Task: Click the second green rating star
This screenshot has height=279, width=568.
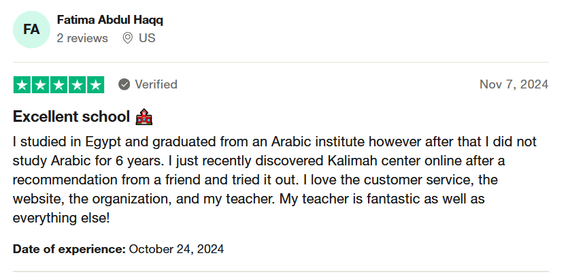Action: pos(41,85)
